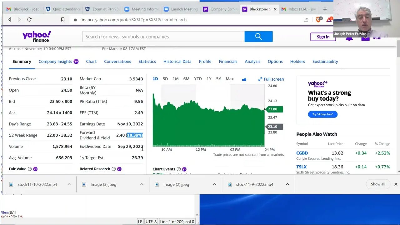The image size is (400, 225).
Task: Click the Y+ badge next to Company Insights
Action: 76,62
